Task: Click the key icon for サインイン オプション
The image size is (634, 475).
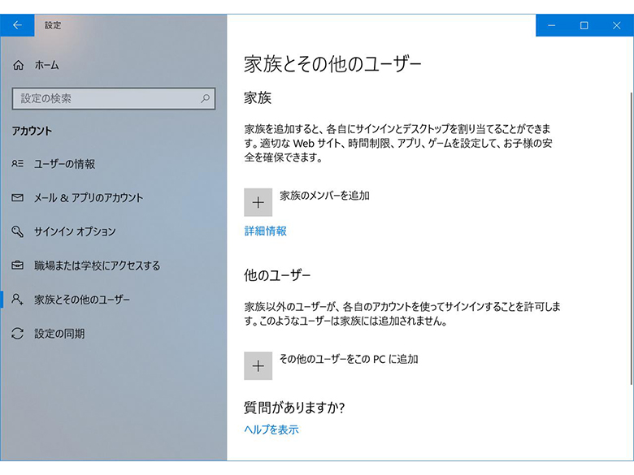Action: (18, 232)
